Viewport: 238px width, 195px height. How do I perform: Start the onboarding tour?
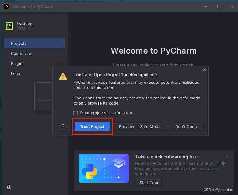(149, 183)
